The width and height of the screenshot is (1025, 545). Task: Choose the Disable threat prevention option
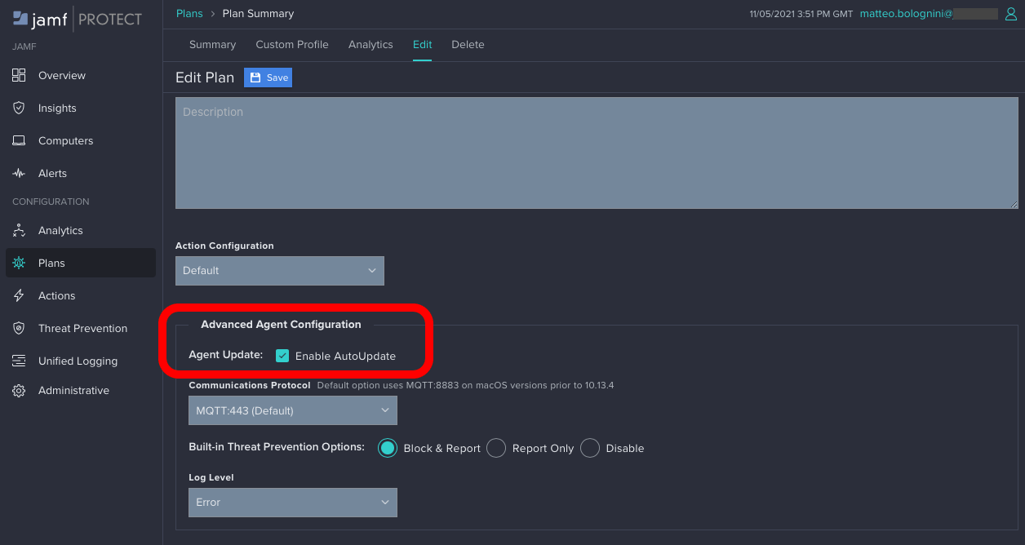click(x=589, y=448)
